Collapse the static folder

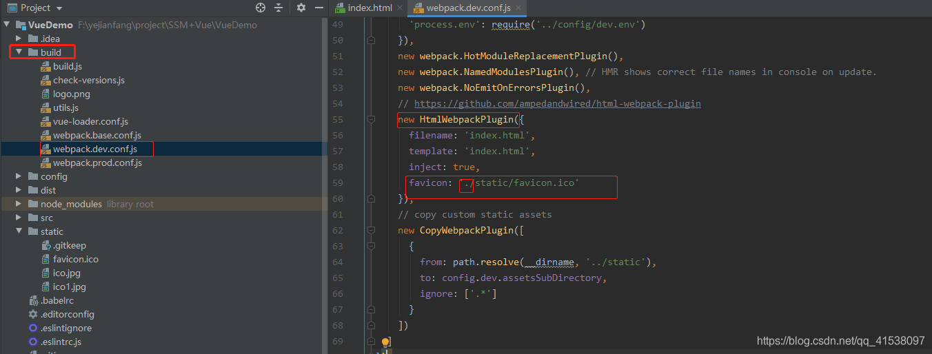(20, 231)
